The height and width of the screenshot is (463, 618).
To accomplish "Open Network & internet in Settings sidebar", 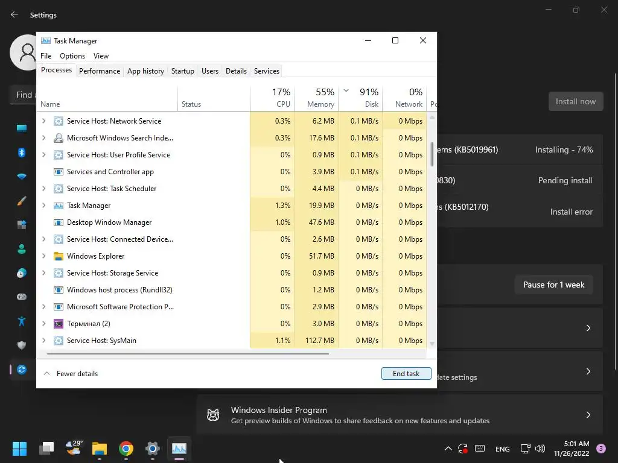I will pos(22,177).
